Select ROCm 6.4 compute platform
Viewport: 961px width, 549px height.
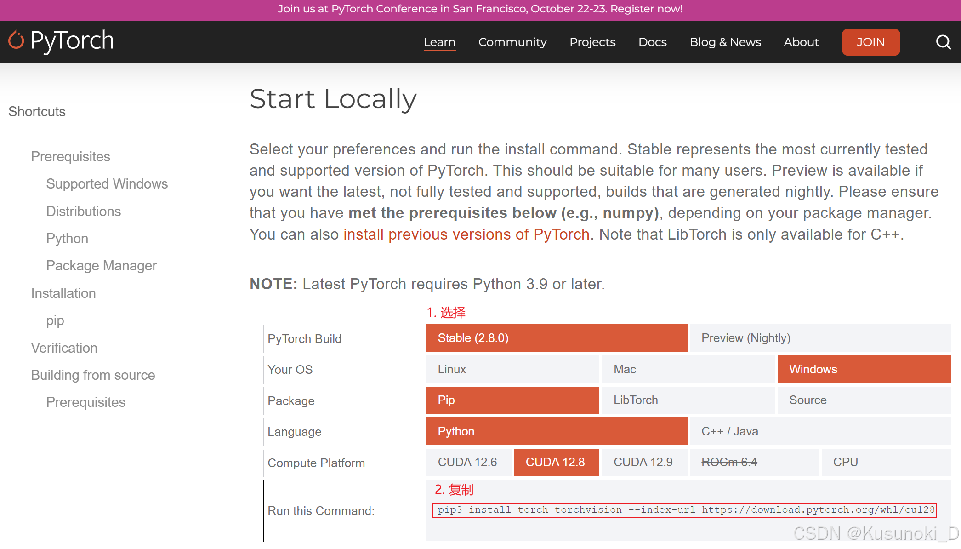[x=754, y=462]
